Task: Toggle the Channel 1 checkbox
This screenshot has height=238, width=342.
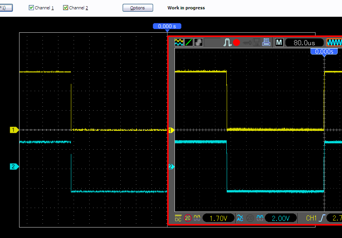Action: (x=31, y=8)
